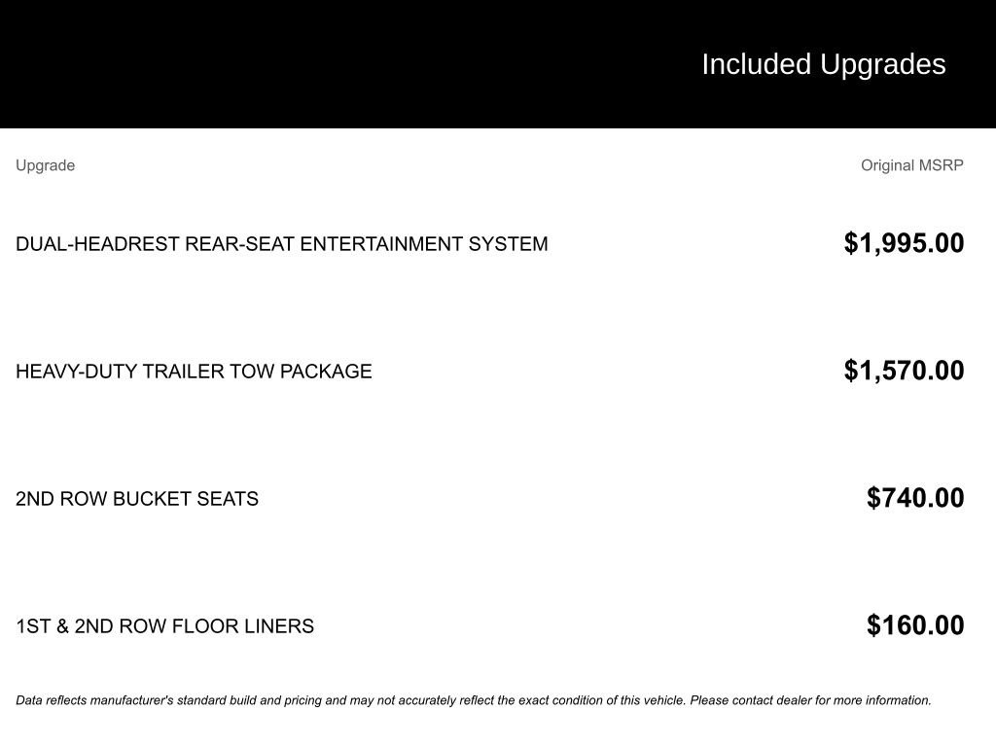Image resolution: width=996 pixels, height=747 pixels.
Task: Select the Original MSRP column header
Action: (911, 165)
